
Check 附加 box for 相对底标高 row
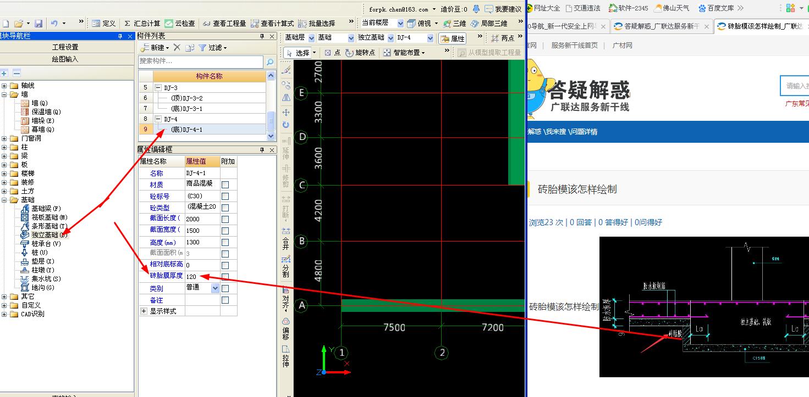pos(225,265)
